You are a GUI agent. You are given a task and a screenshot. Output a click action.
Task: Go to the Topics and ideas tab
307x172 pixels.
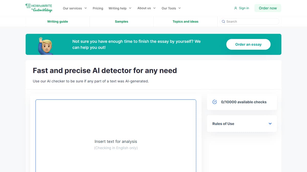pos(185,21)
